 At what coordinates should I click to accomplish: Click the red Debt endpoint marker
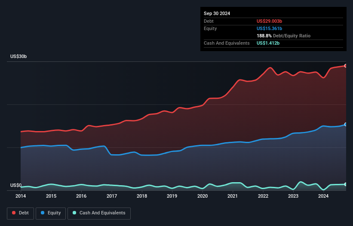click(346, 66)
